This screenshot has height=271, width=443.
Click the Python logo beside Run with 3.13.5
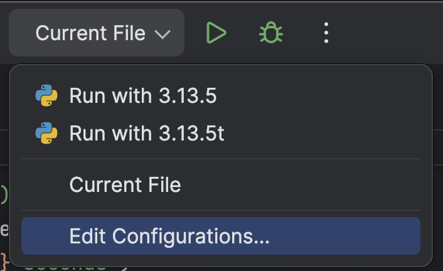pos(46,96)
